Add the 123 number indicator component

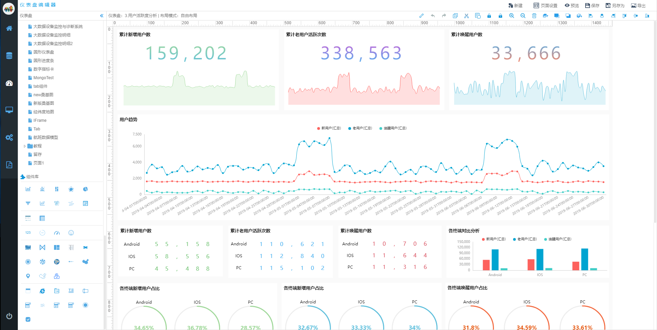[28, 233]
